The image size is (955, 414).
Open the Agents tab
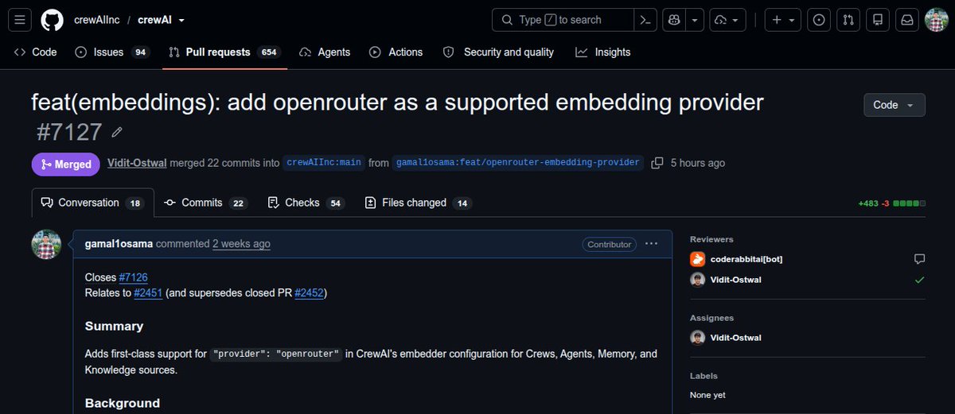325,52
